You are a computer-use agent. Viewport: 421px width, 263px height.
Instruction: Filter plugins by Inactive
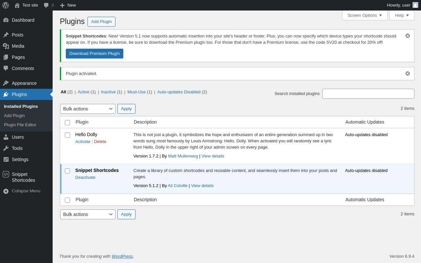click(x=108, y=92)
